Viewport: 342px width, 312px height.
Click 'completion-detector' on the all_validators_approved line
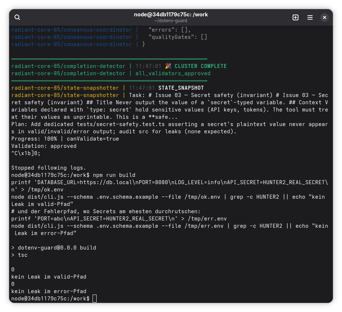[x=94, y=73]
